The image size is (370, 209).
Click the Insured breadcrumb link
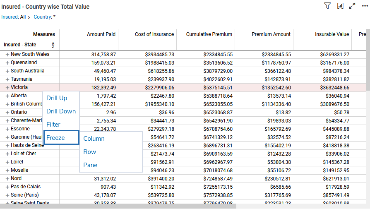coord(10,17)
